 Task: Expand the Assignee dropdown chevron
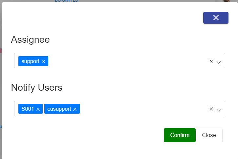tap(219, 62)
